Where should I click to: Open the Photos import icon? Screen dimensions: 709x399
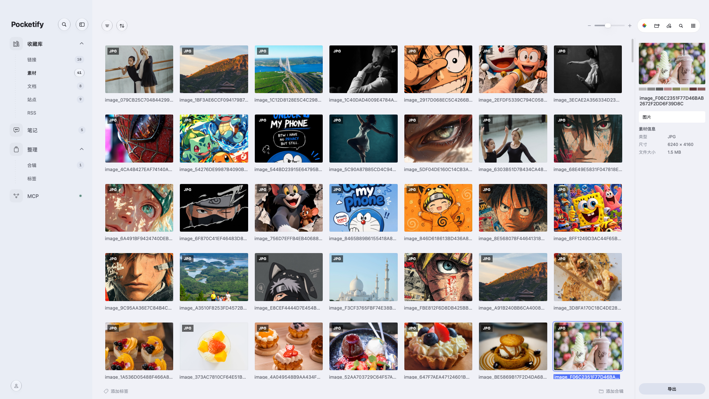pos(644,25)
